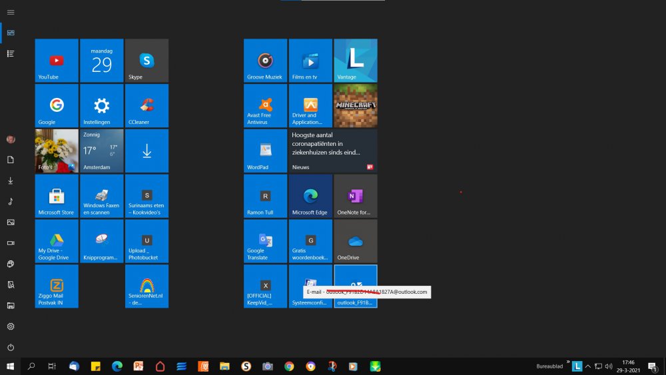Click the user account picture
666x375 pixels.
click(x=11, y=139)
